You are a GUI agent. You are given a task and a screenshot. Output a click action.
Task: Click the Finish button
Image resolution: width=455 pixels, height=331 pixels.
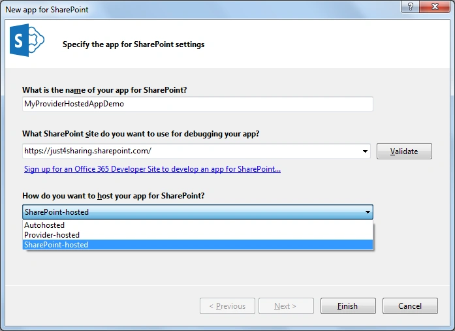348,306
